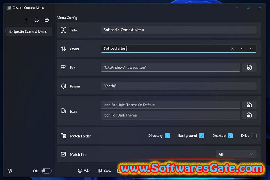This screenshot has height=180, width=270.
Task: Click the Icon row image icon
Action: click(63, 111)
